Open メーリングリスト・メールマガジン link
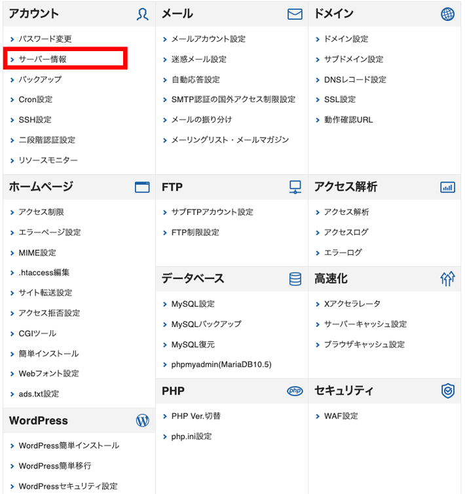 [x=230, y=140]
